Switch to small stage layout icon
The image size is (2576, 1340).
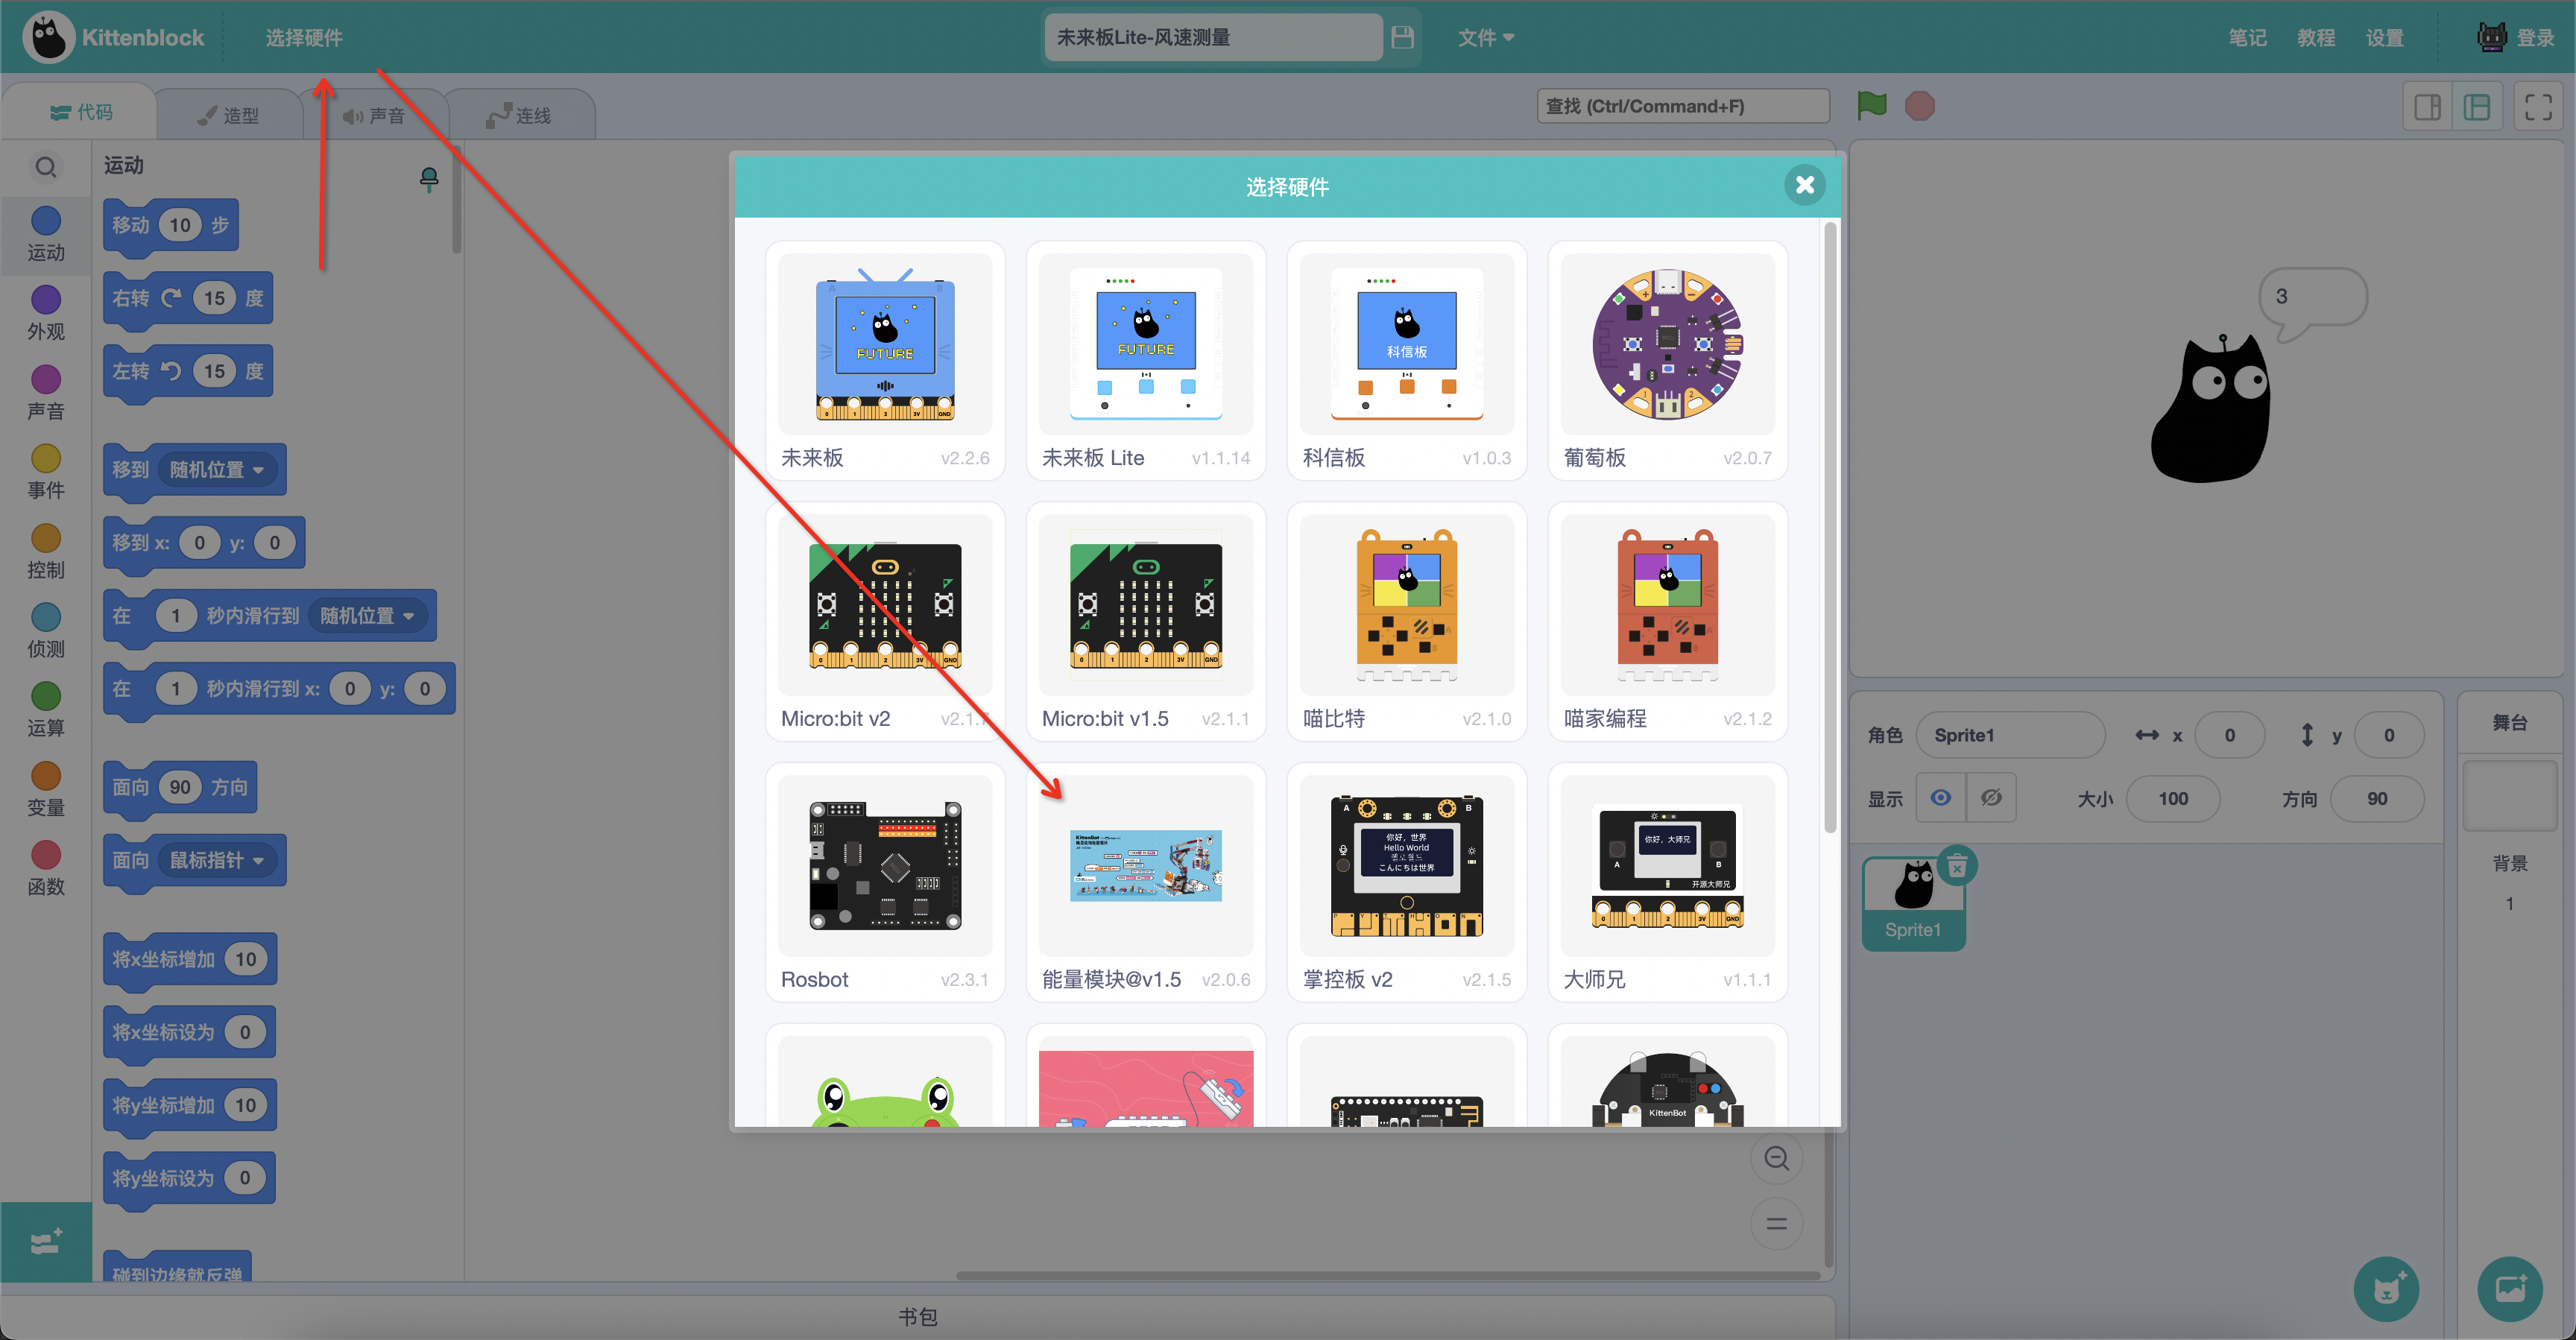[2427, 107]
